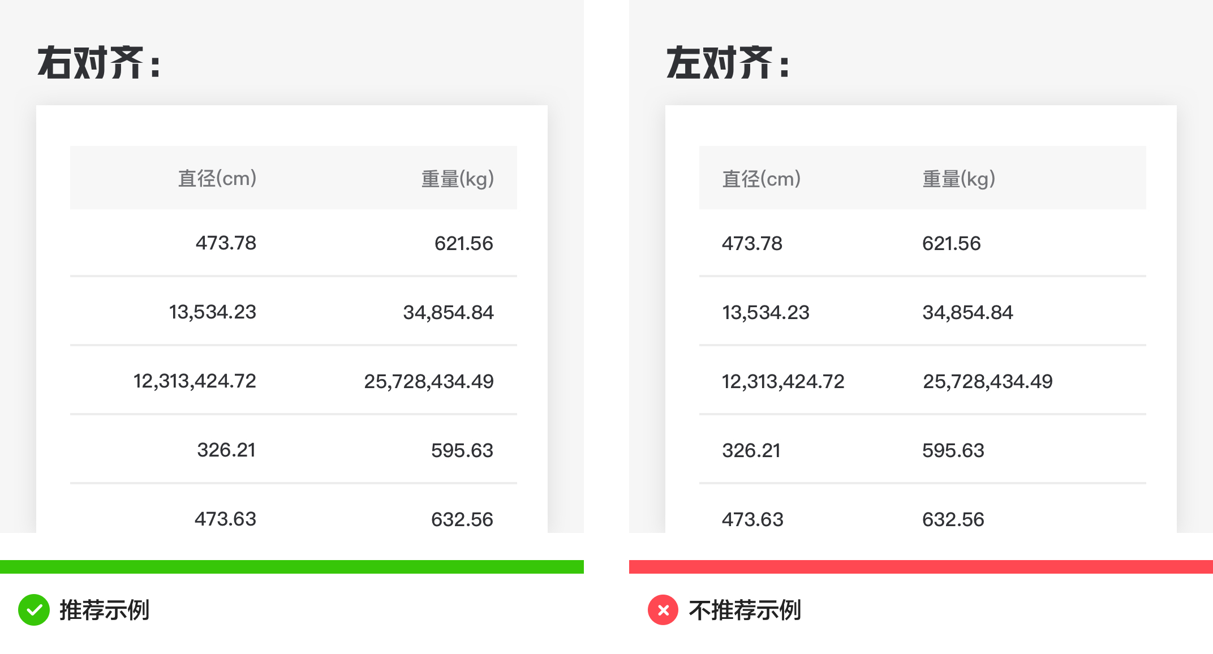
Task: Click the 左对齐 heading
Action: (728, 63)
